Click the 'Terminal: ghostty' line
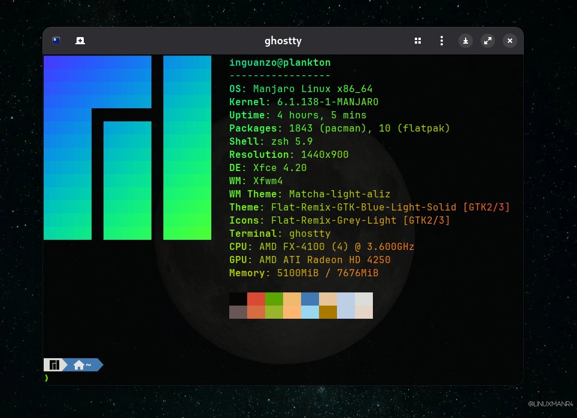577x418 pixels. (280, 233)
